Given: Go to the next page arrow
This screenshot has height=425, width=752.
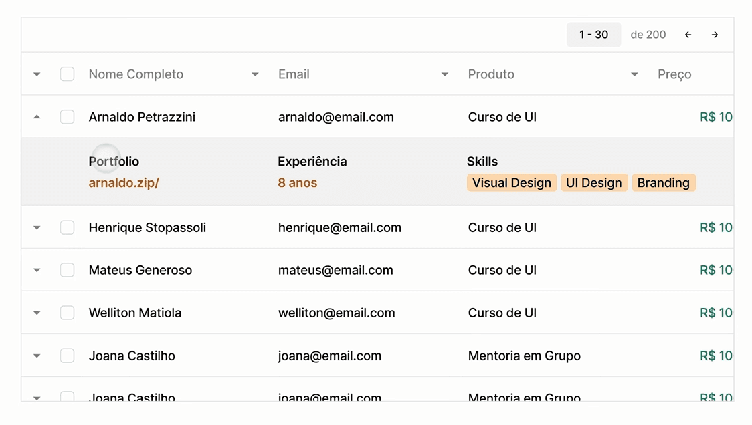Looking at the screenshot, I should click(x=715, y=35).
